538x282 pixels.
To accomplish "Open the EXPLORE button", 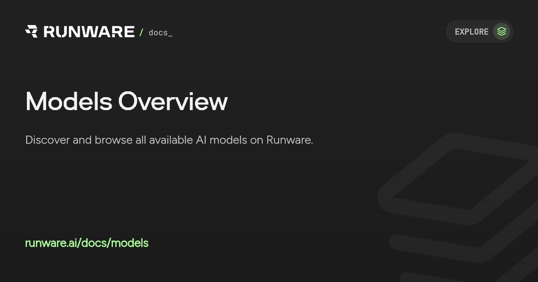I will pos(480,31).
